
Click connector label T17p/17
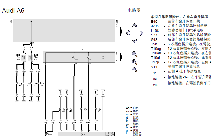(20, 84)
